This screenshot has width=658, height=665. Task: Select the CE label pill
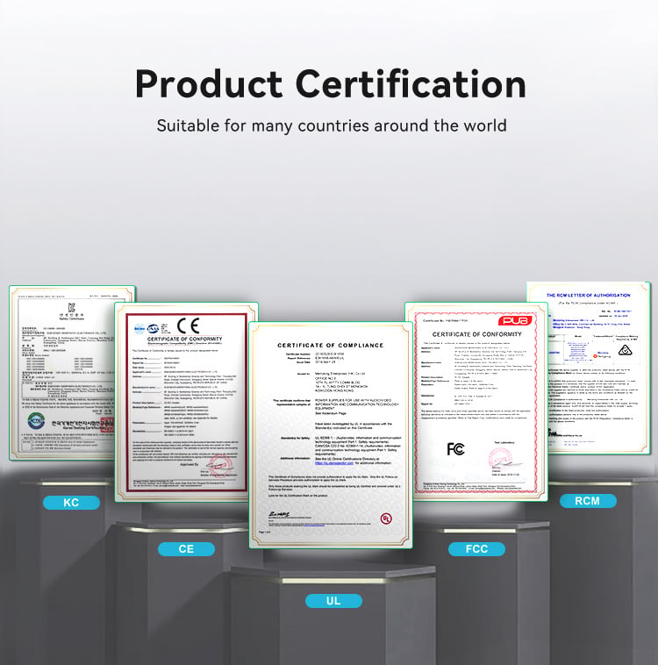pyautogui.click(x=186, y=549)
